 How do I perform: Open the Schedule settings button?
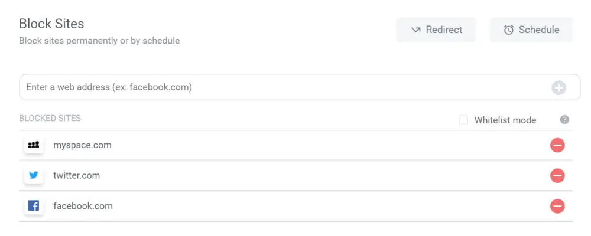point(531,29)
